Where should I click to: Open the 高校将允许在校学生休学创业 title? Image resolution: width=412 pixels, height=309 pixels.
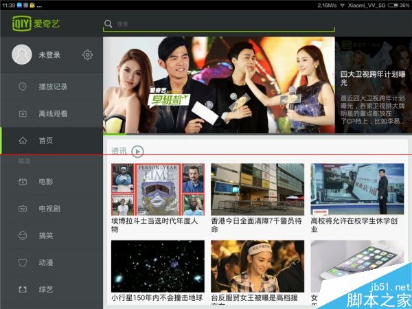pos(354,225)
